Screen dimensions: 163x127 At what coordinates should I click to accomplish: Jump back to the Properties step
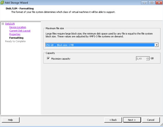coord(15,34)
